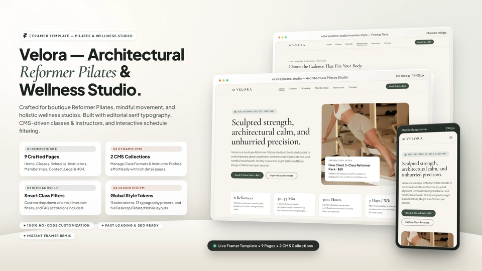Image resolution: width=482 pixels, height=271 pixels.
Task: Click the 03 Interactive UI label
Action: [60, 188]
